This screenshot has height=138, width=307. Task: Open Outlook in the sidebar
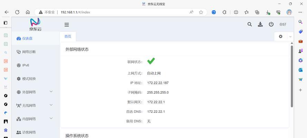(300, 70)
